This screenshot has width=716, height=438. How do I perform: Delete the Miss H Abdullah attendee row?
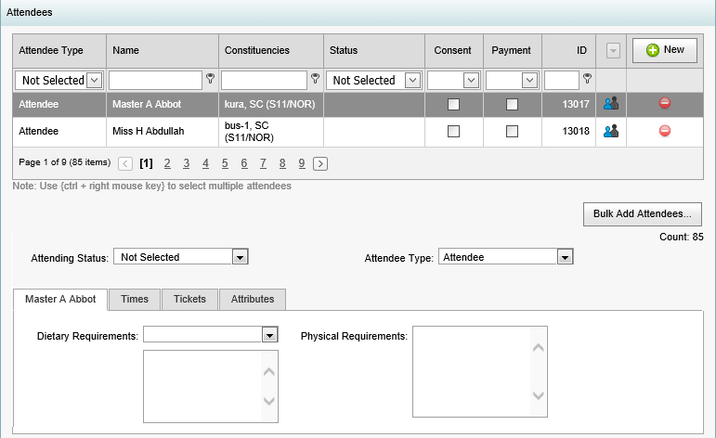(665, 131)
